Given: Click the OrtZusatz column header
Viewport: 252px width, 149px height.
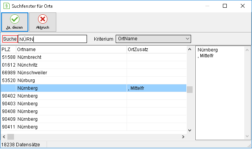Looking at the screenshot, I should click(x=157, y=50).
